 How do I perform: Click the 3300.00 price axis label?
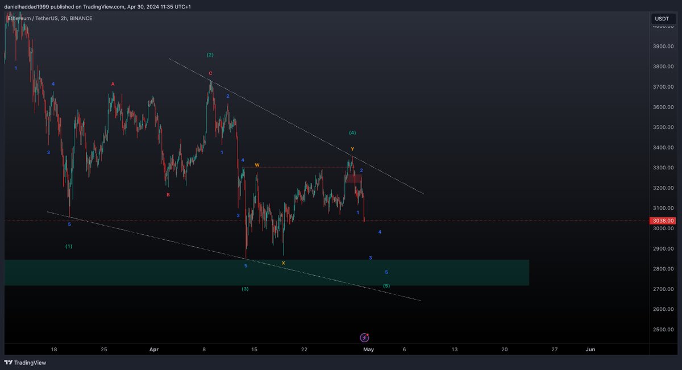tap(663, 168)
